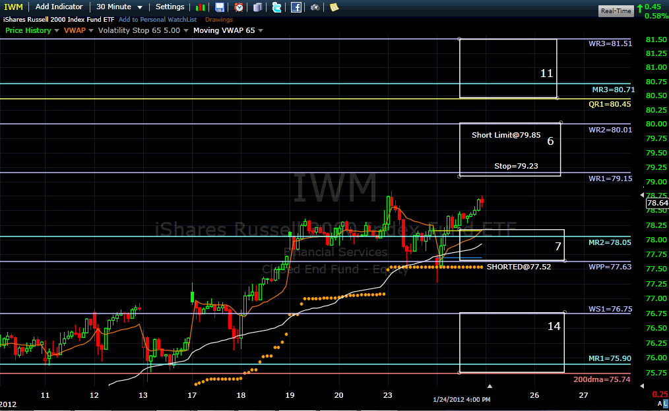The image size is (669, 411).
Task: Click iShares Russell 2000 Index Fund ETF title
Action: pos(59,20)
